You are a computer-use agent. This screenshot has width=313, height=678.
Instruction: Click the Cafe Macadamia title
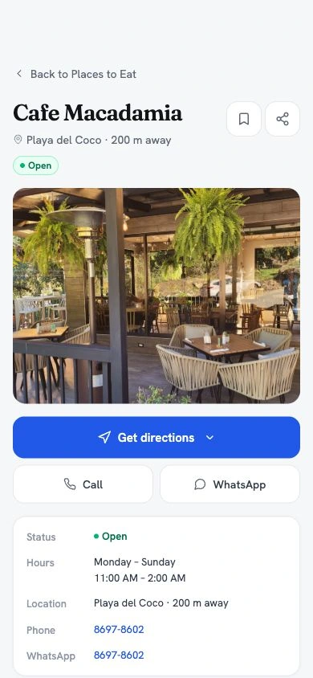pyautogui.click(x=98, y=112)
